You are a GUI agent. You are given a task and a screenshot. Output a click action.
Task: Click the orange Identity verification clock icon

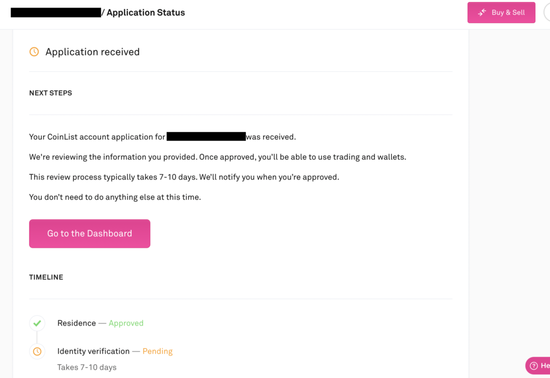[x=37, y=352]
